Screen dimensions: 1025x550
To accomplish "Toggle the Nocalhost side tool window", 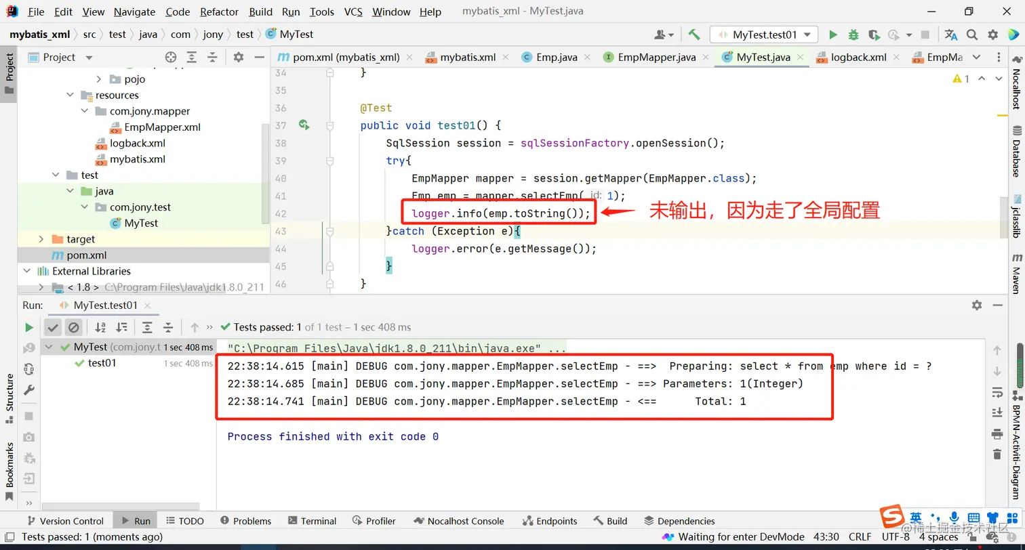I will (1016, 83).
